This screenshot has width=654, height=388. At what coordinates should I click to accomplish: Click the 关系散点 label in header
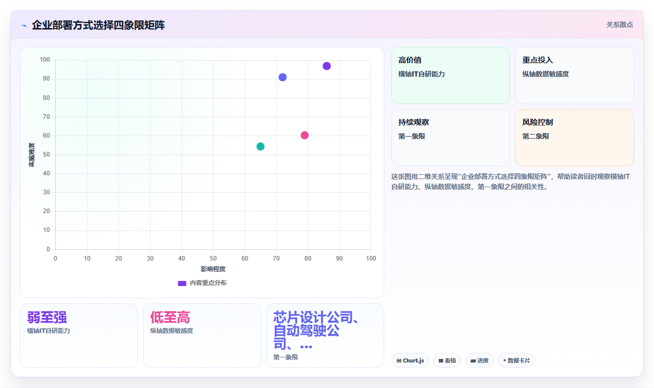pyautogui.click(x=620, y=24)
